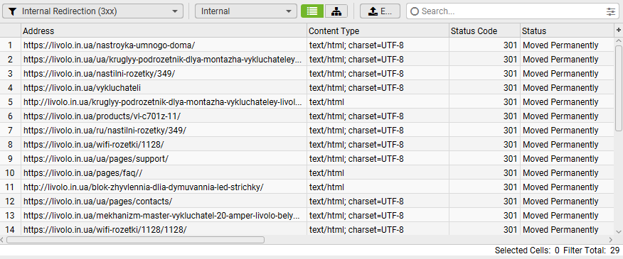Click the vertical scrollbar down arrow
This screenshot has width=623, height=259.
[x=619, y=231]
